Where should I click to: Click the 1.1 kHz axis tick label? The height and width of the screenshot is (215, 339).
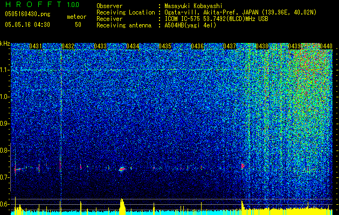pyautogui.click(x=4, y=70)
